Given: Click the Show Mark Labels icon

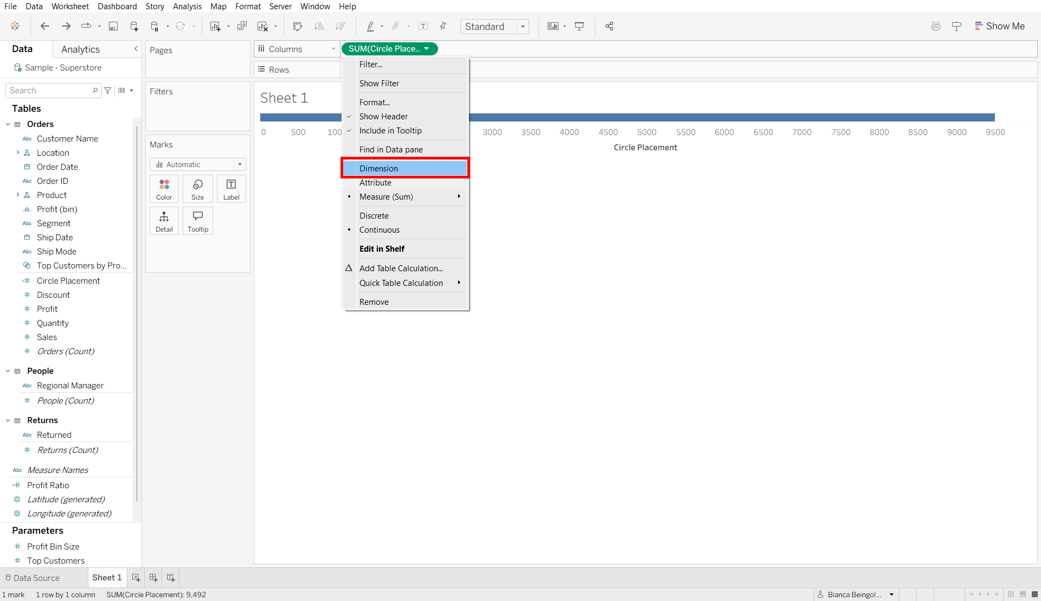Looking at the screenshot, I should [x=423, y=26].
